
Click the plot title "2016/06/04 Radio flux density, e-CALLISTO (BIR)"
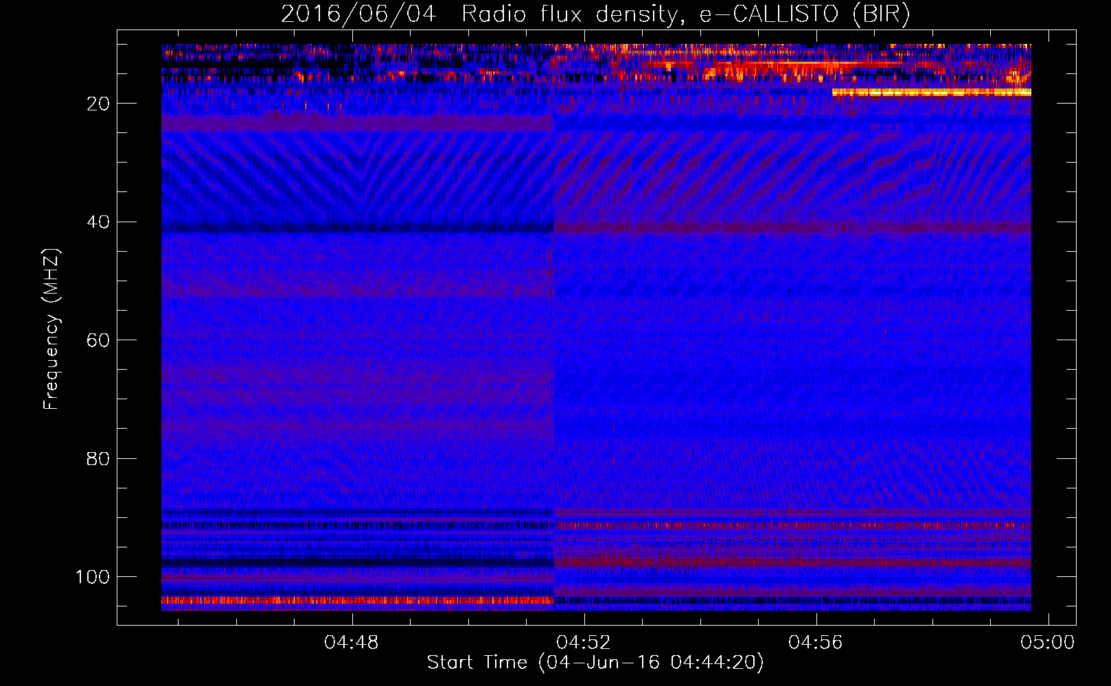click(595, 14)
